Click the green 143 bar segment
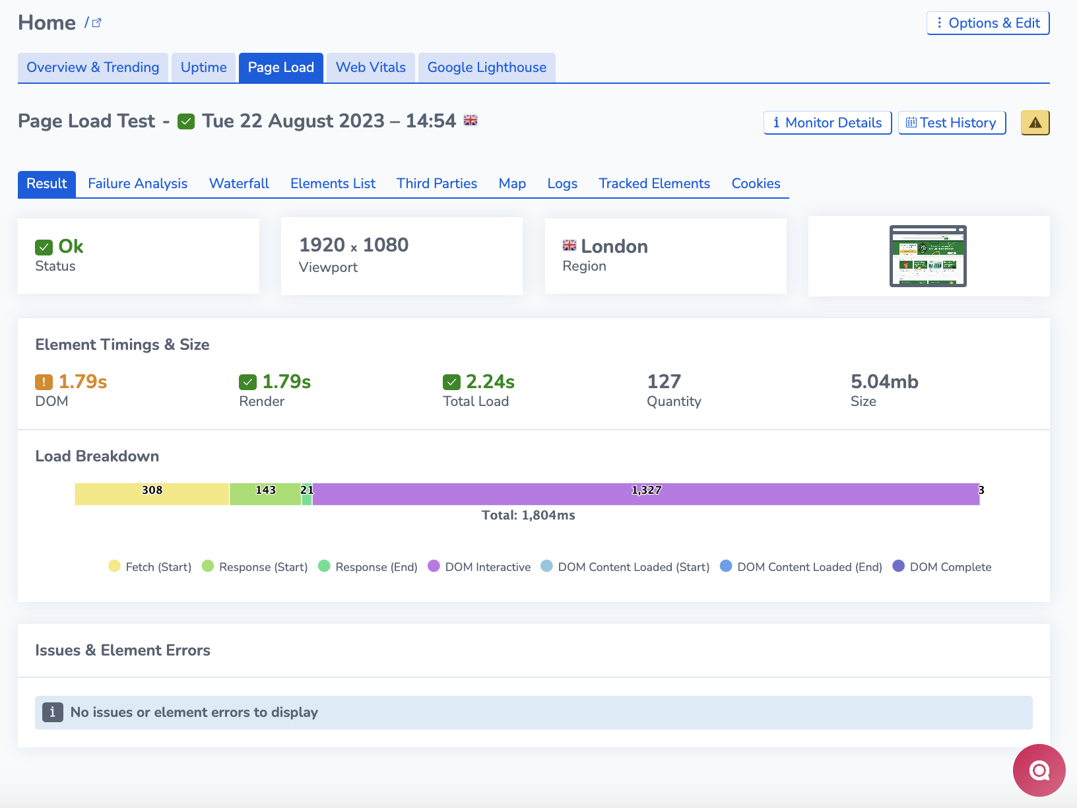The image size is (1077, 808). click(265, 494)
